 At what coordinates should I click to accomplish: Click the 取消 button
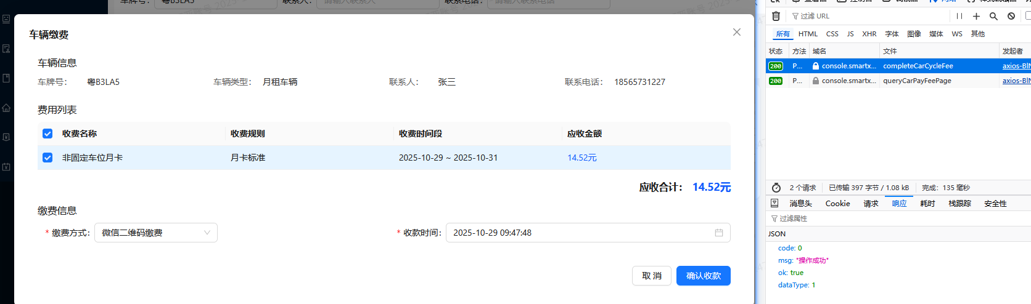652,276
